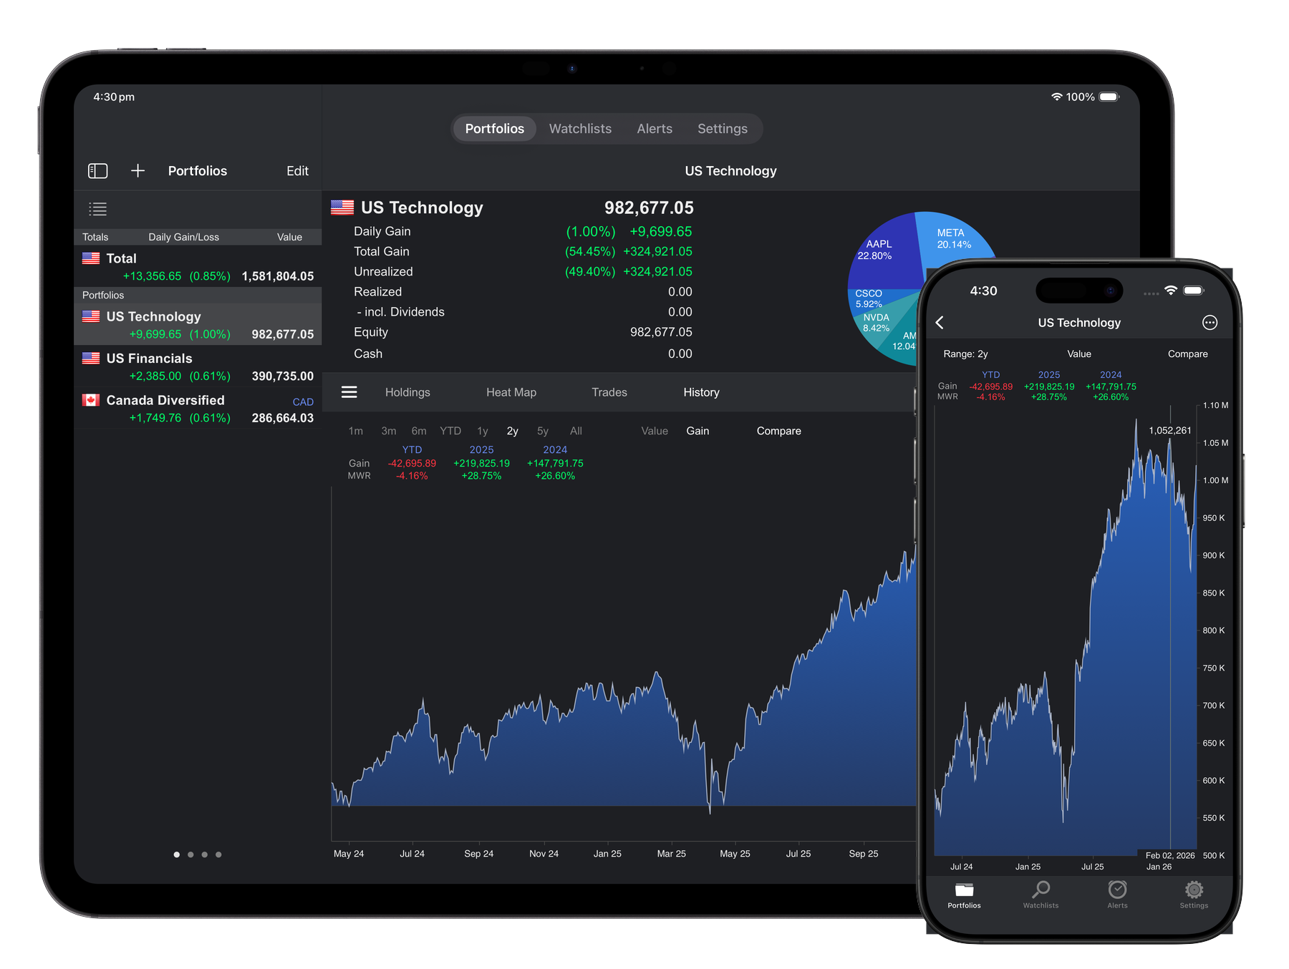The image size is (1289, 969).
Task: Select the All chart range
Action: [x=576, y=431]
